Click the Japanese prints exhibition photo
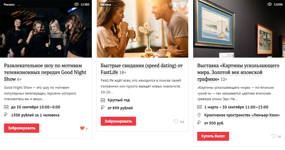The image size is (285, 150). pos(239,29)
